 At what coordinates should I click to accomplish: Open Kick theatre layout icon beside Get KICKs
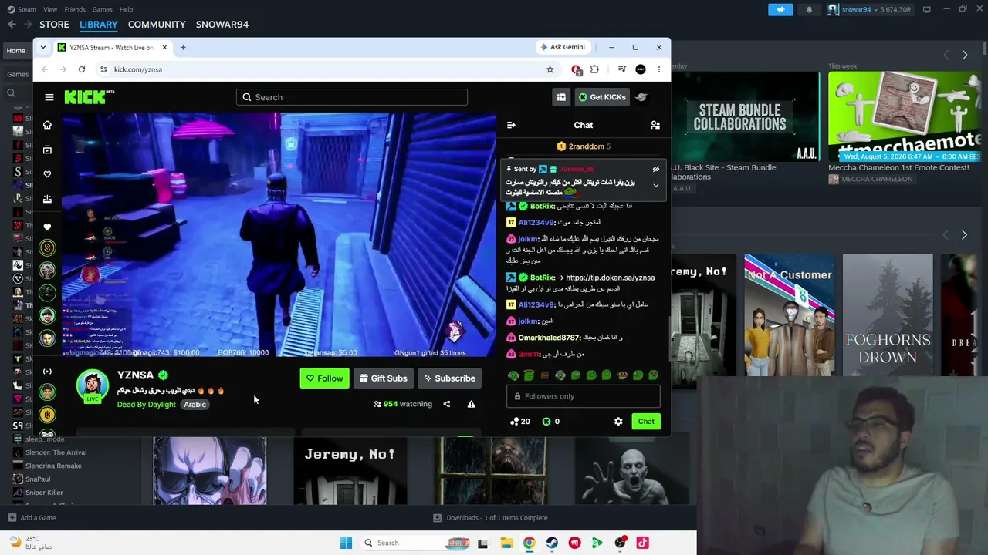click(x=561, y=97)
